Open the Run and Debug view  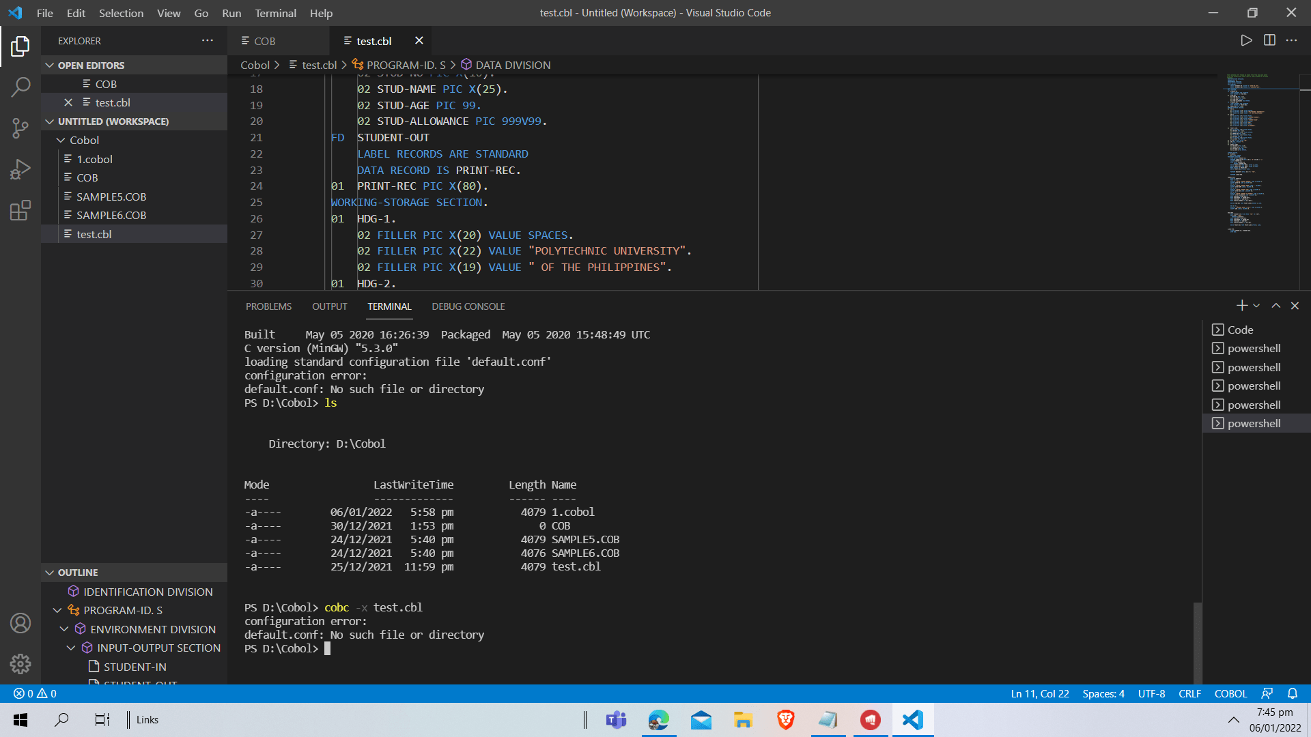(20, 169)
